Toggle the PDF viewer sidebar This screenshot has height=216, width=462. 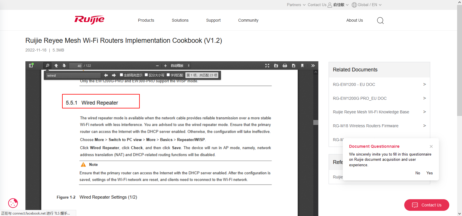[x=31, y=66]
